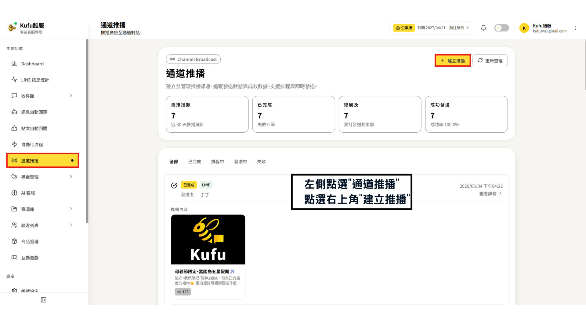Click the 標籤管理 tags icon
Screen dimensions: 586x330
[14, 177]
